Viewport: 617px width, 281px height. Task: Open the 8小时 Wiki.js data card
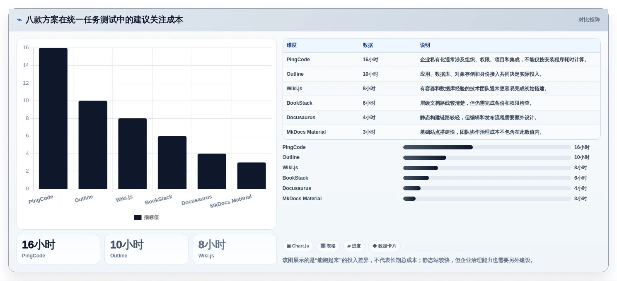click(x=235, y=249)
